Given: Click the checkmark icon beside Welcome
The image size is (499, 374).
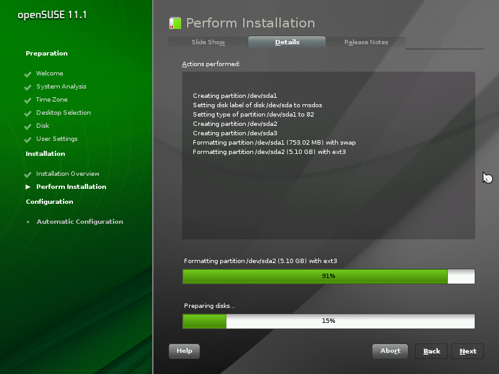Looking at the screenshot, I should [27, 74].
